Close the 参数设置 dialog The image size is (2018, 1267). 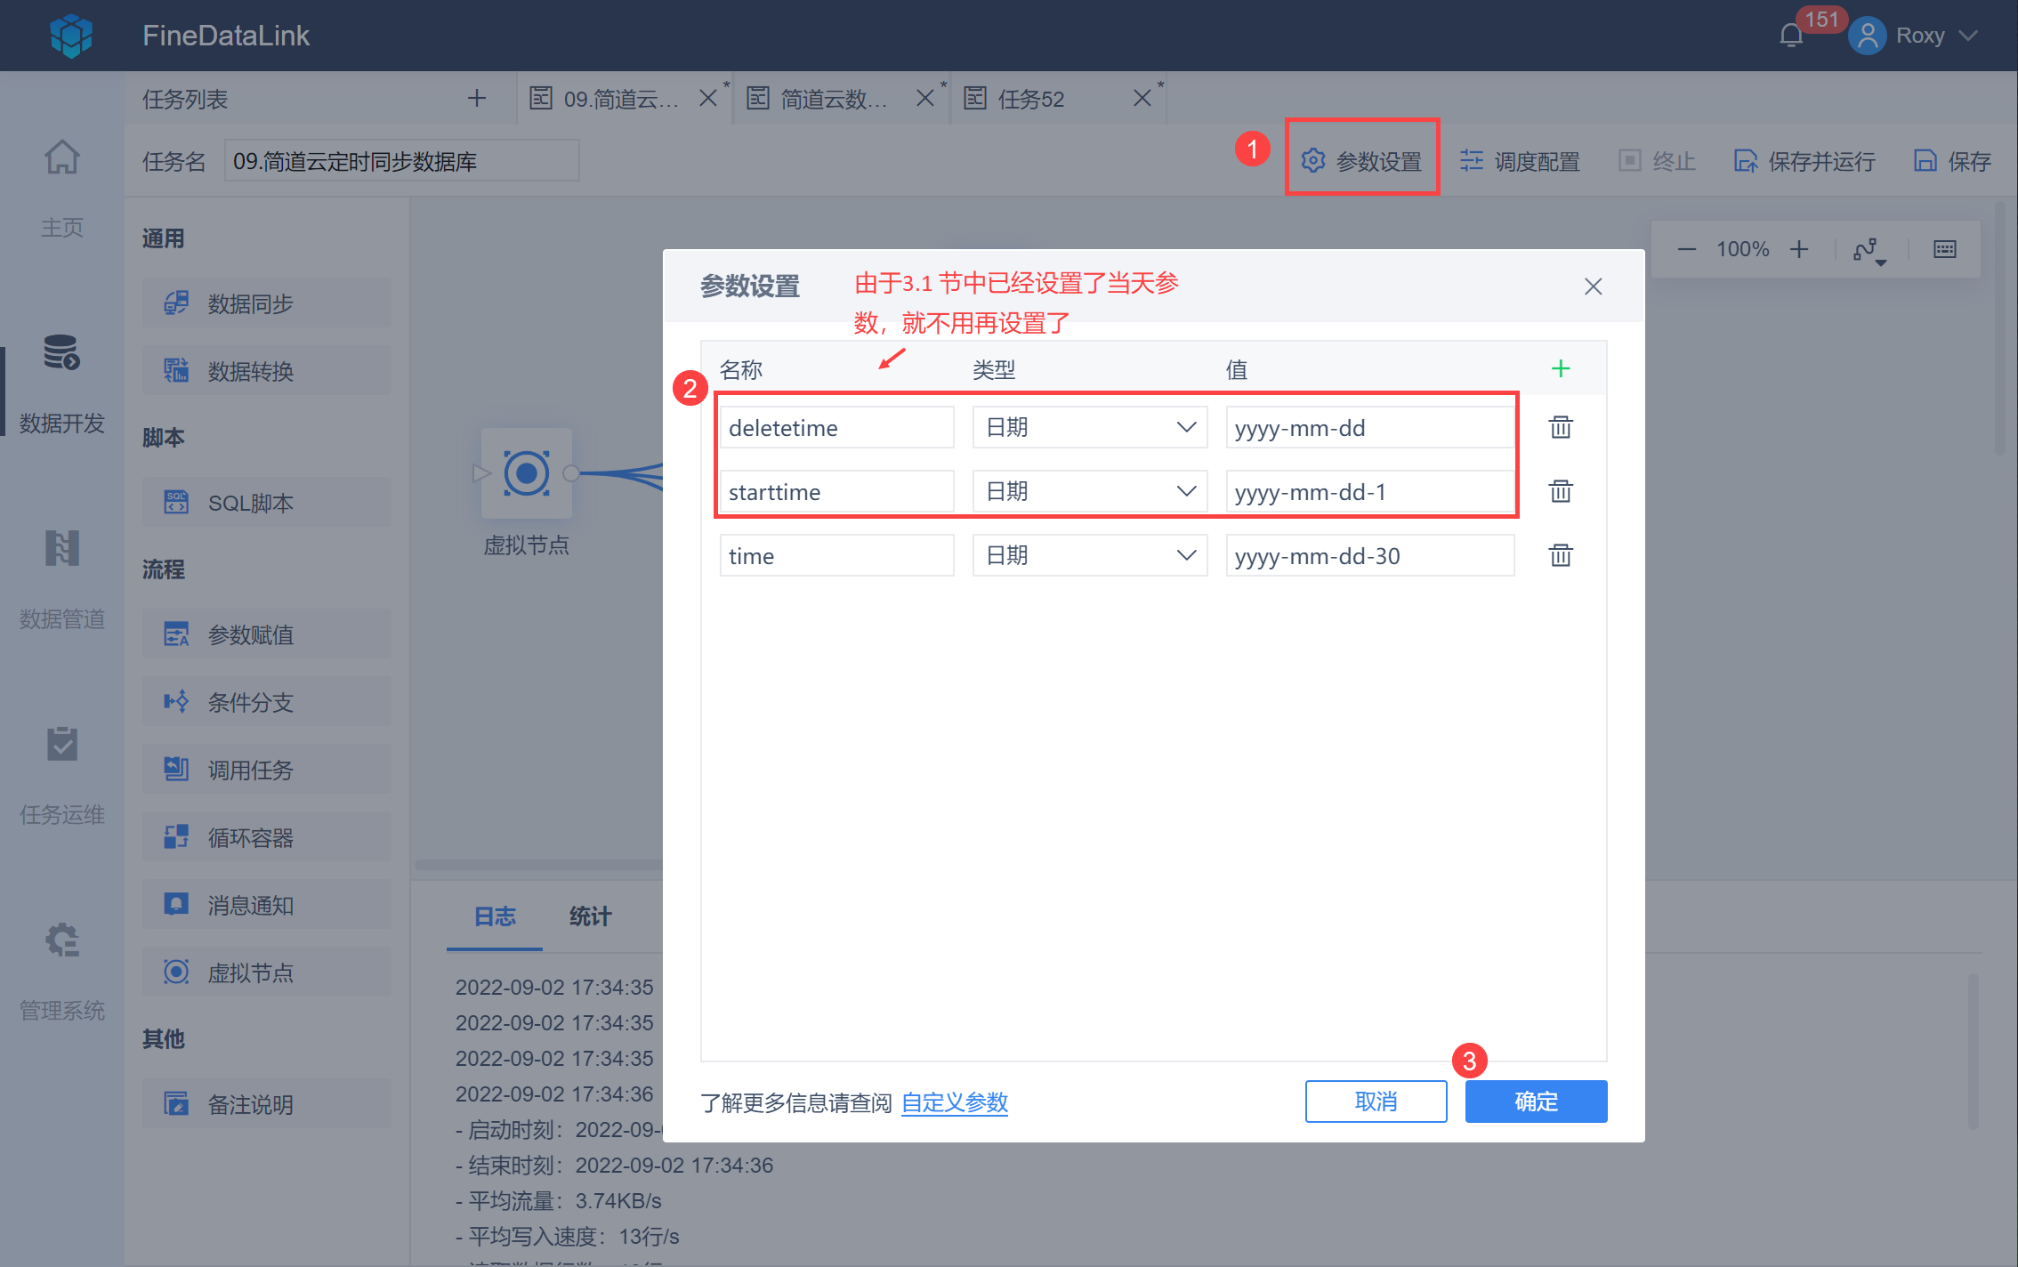coord(1593,286)
